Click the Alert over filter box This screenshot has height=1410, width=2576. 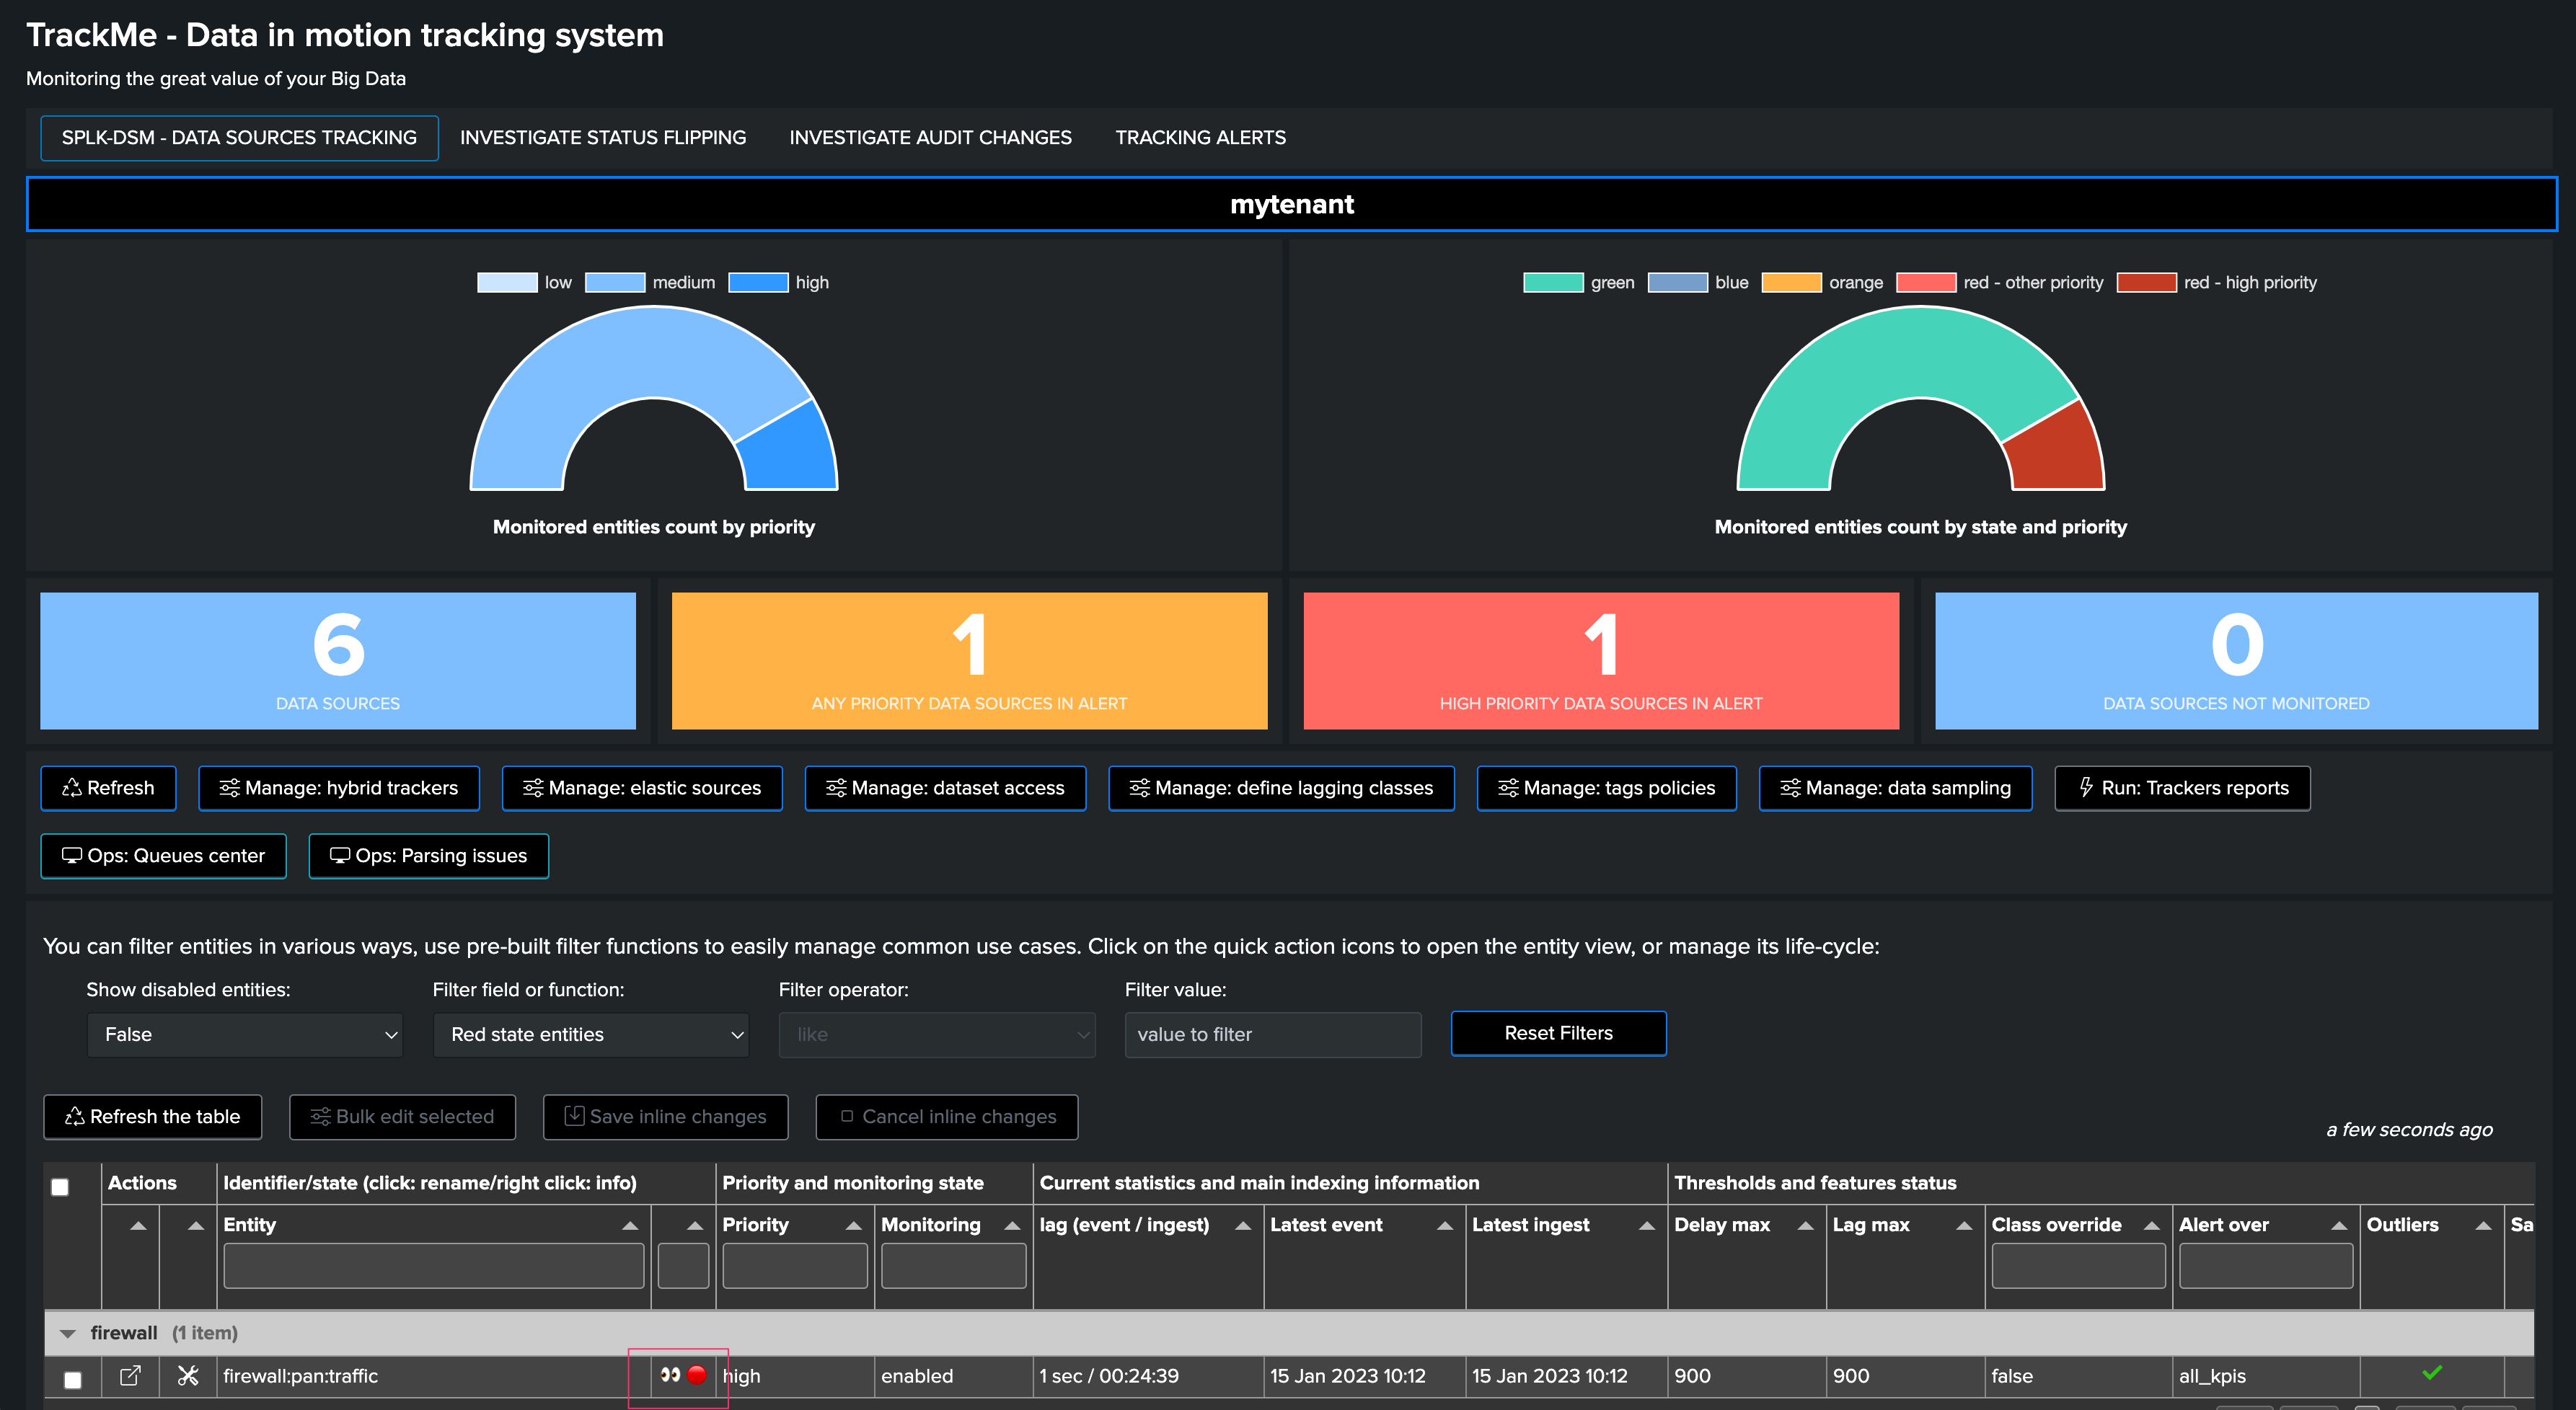(2266, 1266)
